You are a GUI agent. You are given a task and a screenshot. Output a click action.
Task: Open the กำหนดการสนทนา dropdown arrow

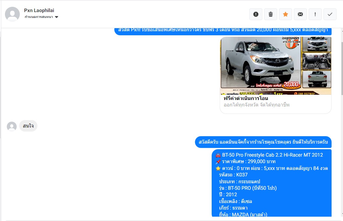tap(57, 17)
